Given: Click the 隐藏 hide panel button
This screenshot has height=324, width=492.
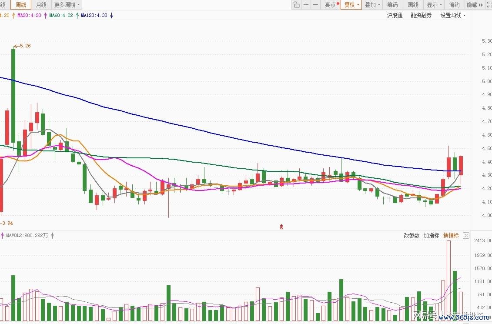Looking at the screenshot, I should click(x=475, y=5).
